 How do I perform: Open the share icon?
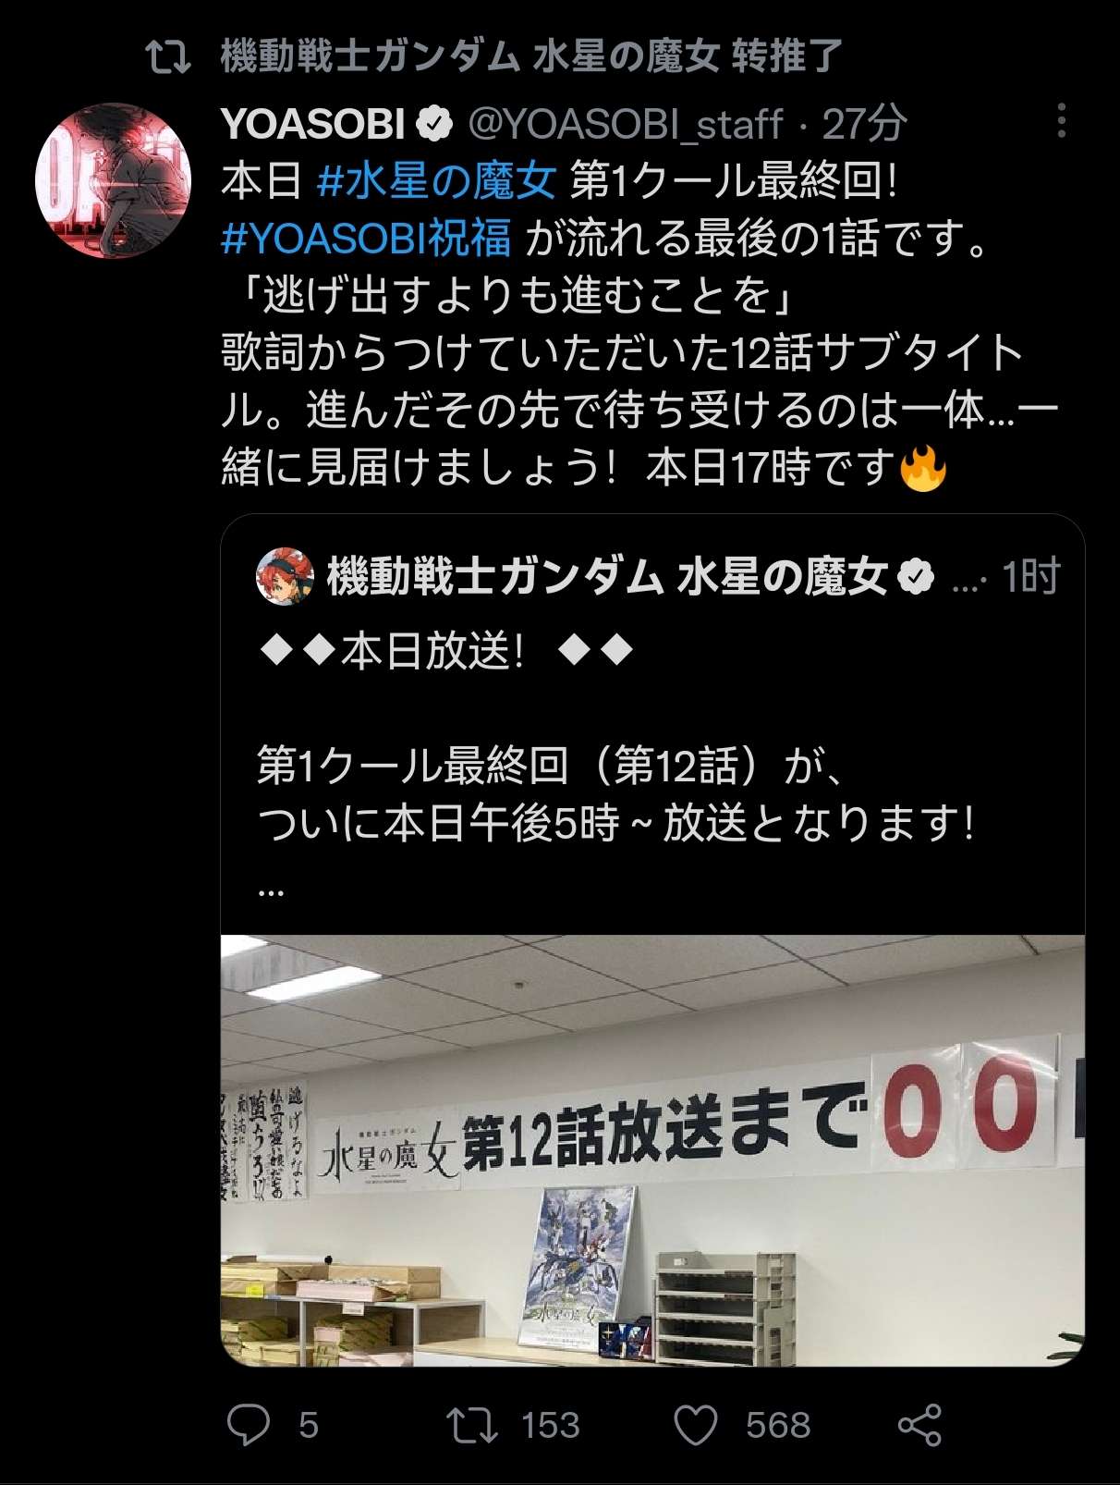[x=919, y=1424]
